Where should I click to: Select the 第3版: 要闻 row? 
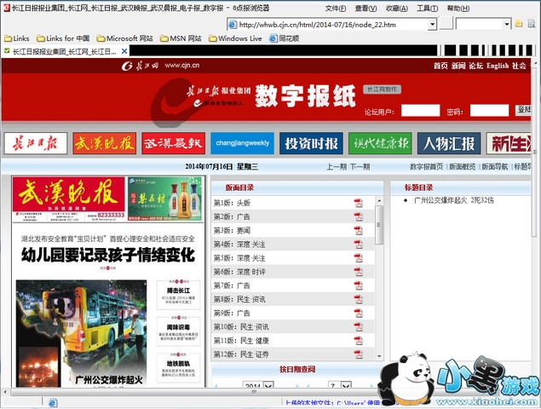point(292,231)
